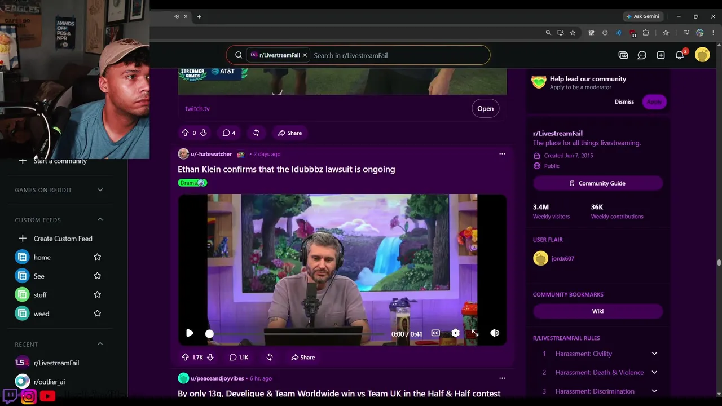Mute the video volume
The width and height of the screenshot is (722, 406).
click(495, 333)
